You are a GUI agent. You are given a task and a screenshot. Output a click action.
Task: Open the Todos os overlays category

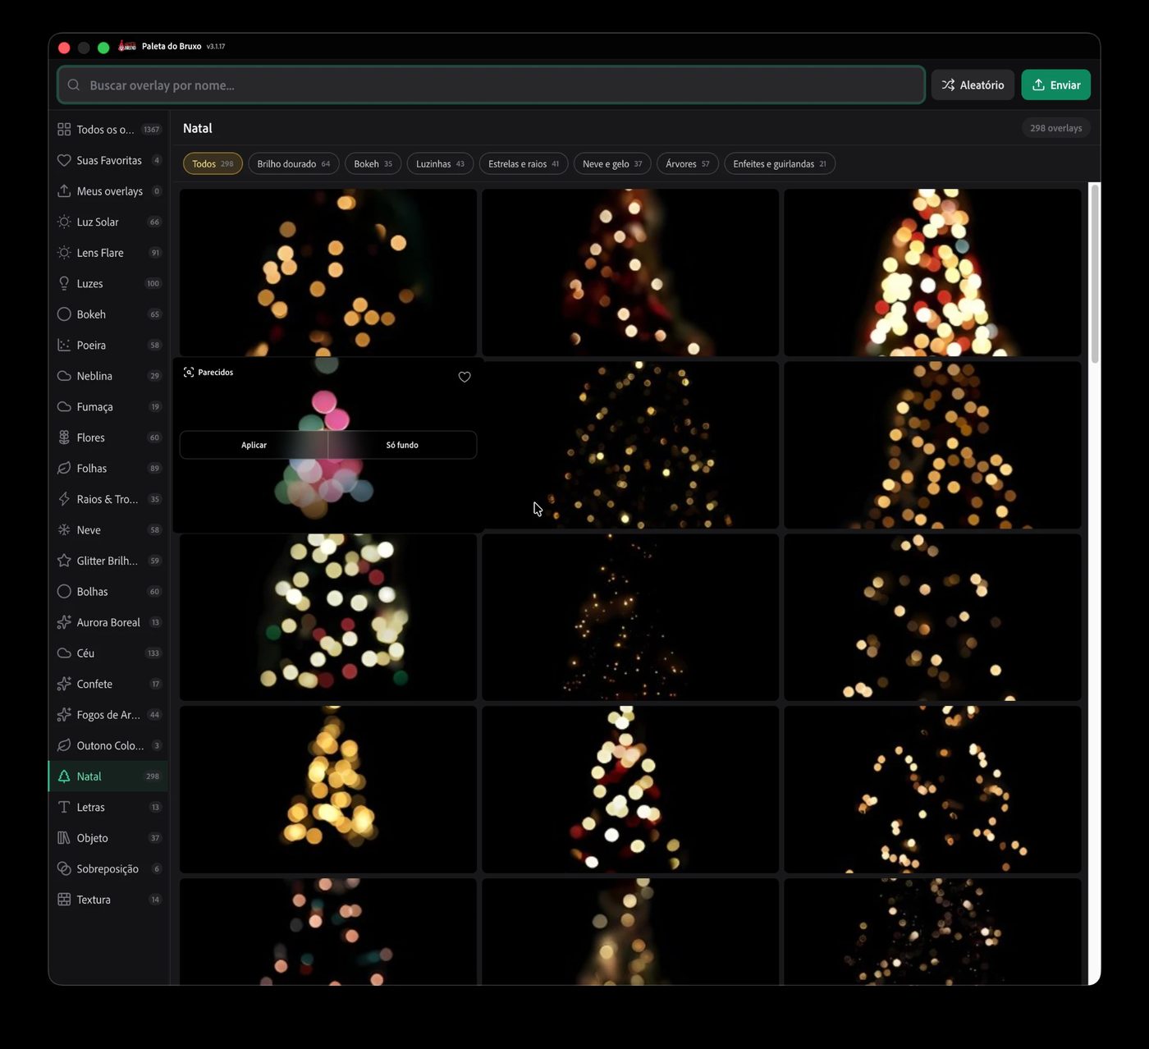[x=109, y=130]
